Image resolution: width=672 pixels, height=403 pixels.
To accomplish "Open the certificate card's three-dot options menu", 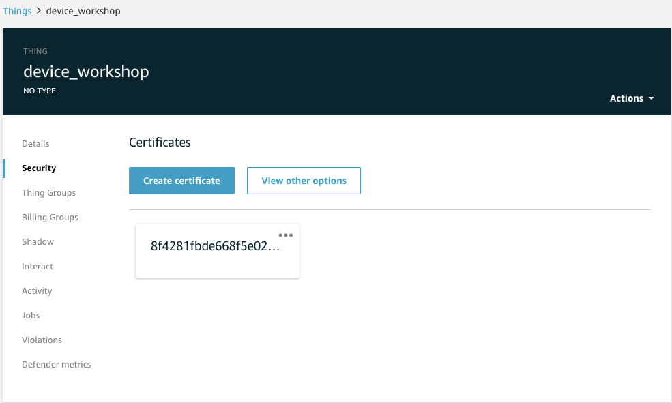I will pyautogui.click(x=285, y=235).
